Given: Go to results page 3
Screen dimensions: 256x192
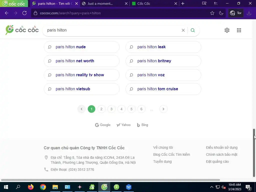Looking at the screenshot, I should (111, 109).
